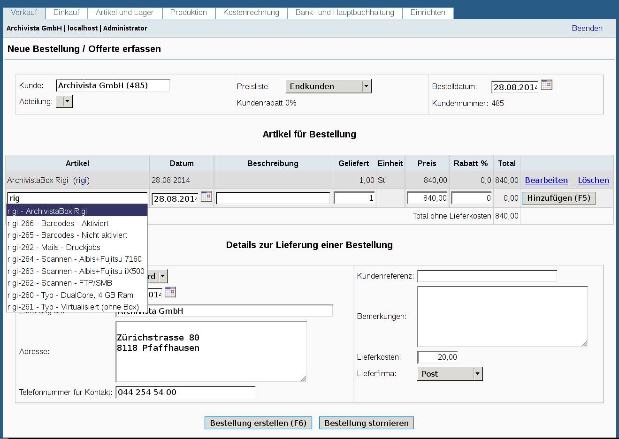The width and height of the screenshot is (619, 439).
Task: Select suggestion rigi-262 Scannen FTP/SMB
Action: click(77, 283)
